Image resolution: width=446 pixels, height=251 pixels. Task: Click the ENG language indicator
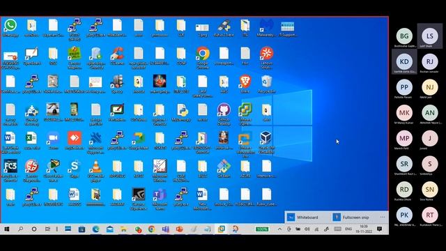[348, 229]
